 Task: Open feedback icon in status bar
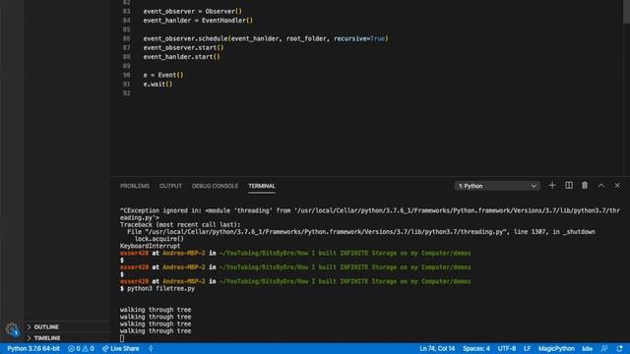(604, 348)
